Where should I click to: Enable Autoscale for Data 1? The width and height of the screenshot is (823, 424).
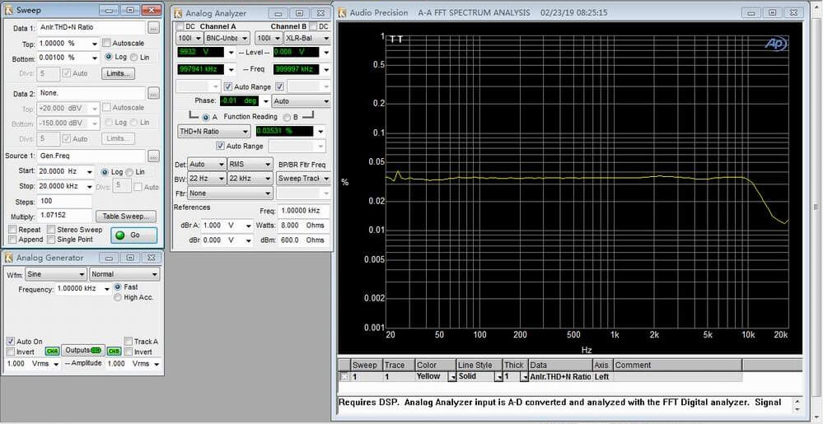coord(106,43)
